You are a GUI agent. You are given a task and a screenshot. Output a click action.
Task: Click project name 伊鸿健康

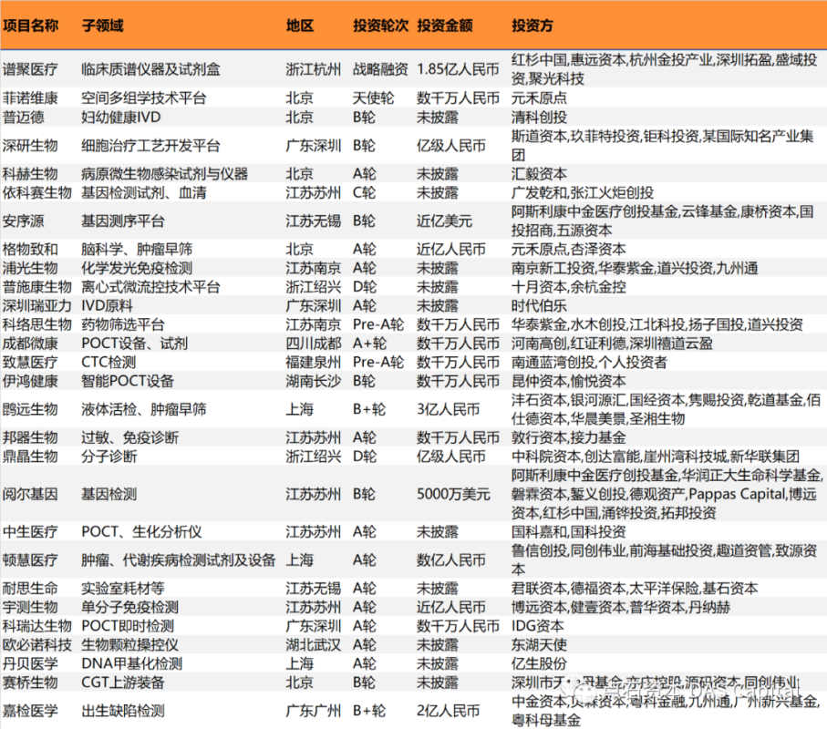coord(30,382)
